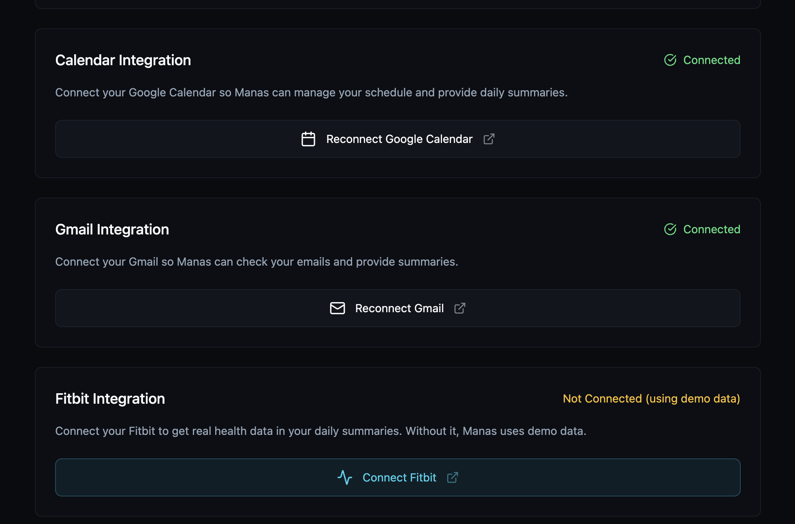
Task: Click the calendar icon in Reconnect button
Action: coord(308,139)
